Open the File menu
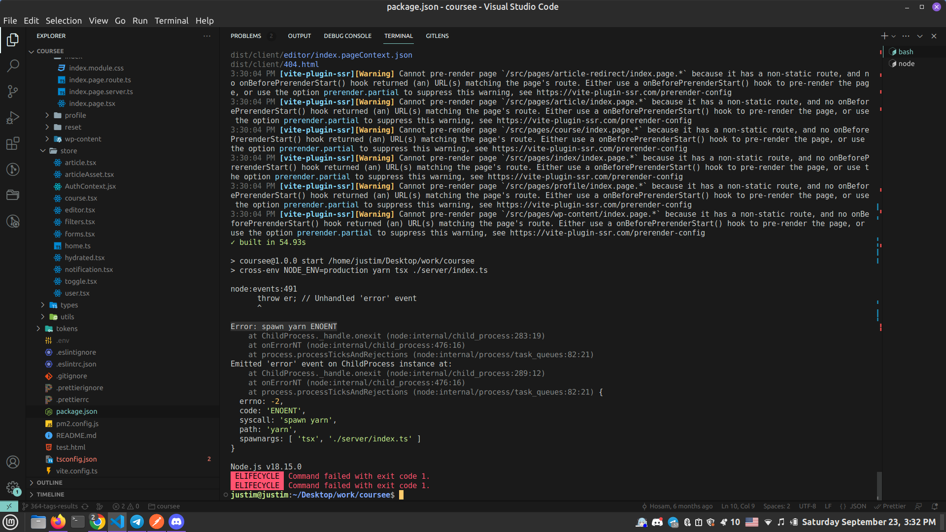The image size is (946, 532). click(10, 21)
